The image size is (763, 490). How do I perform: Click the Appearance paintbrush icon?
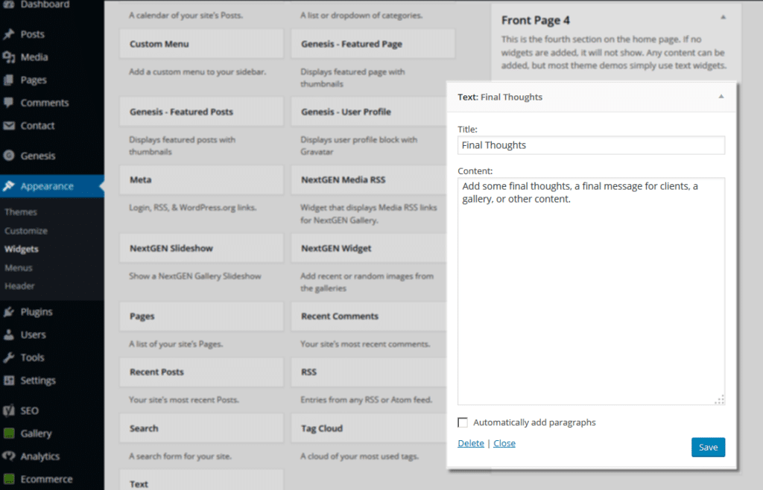pyautogui.click(x=9, y=186)
